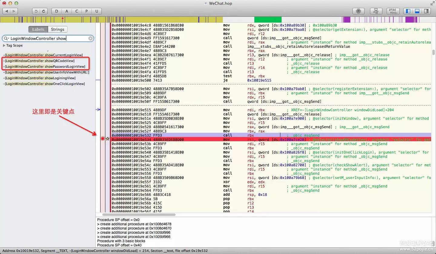The image size is (436, 254).
Task: Select showPasswordLoginView label
Action: (44, 67)
